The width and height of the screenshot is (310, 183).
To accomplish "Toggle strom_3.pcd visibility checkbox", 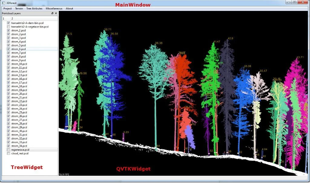I will pyautogui.click(x=8, y=38).
